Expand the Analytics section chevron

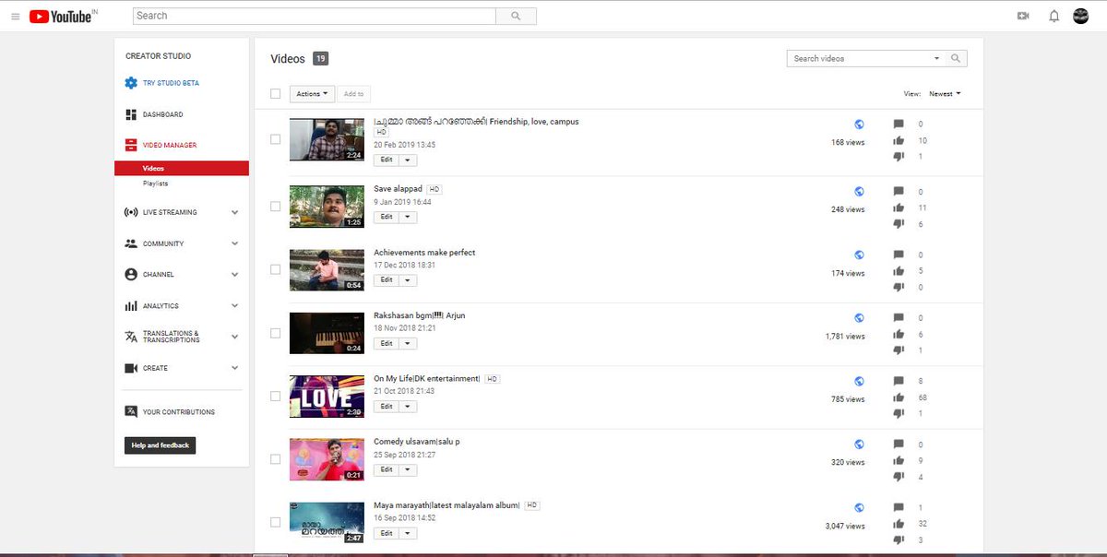tap(234, 305)
